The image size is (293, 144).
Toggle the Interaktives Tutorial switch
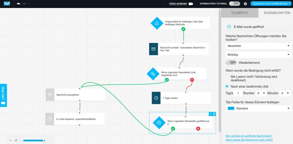pyautogui.click(x=234, y=4)
